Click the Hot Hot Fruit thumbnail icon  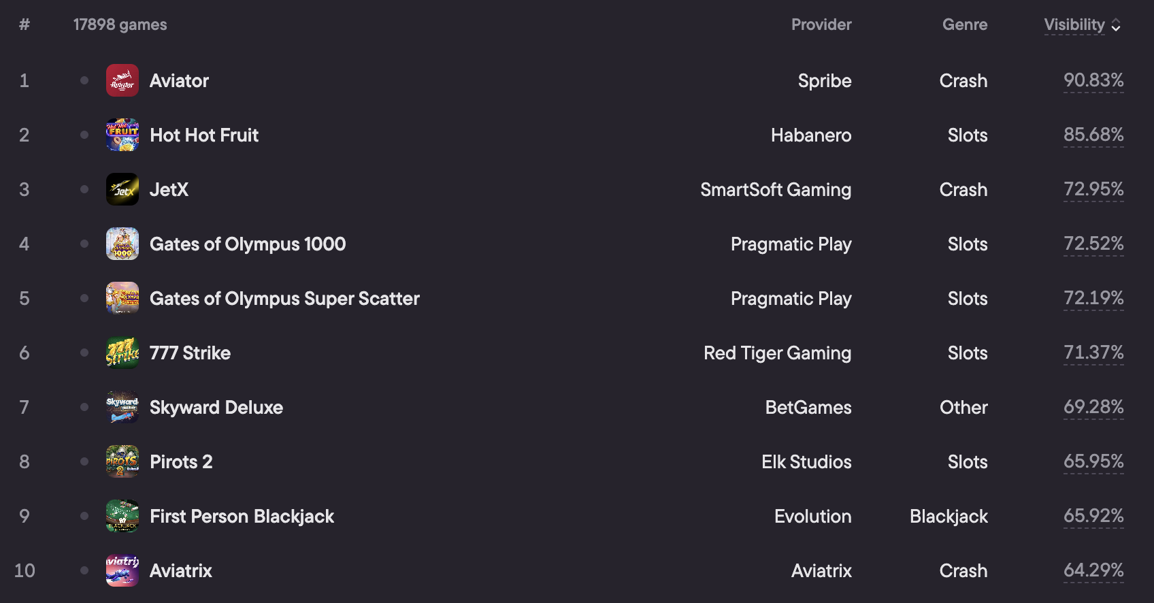pyautogui.click(x=122, y=135)
